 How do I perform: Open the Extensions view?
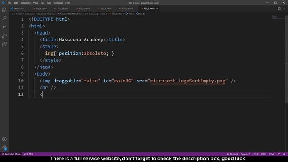tap(4, 44)
